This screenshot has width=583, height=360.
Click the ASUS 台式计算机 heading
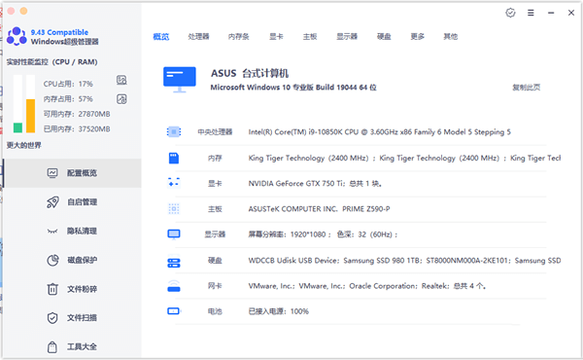(x=250, y=73)
